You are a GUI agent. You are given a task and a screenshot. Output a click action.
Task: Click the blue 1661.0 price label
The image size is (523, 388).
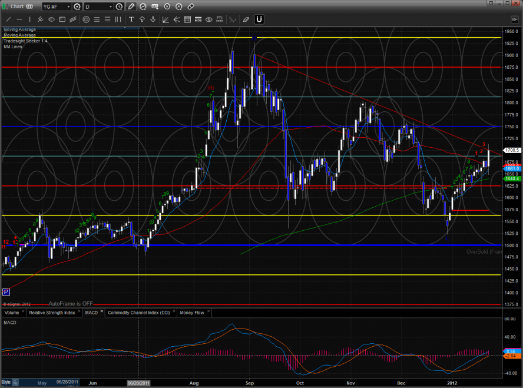point(512,169)
